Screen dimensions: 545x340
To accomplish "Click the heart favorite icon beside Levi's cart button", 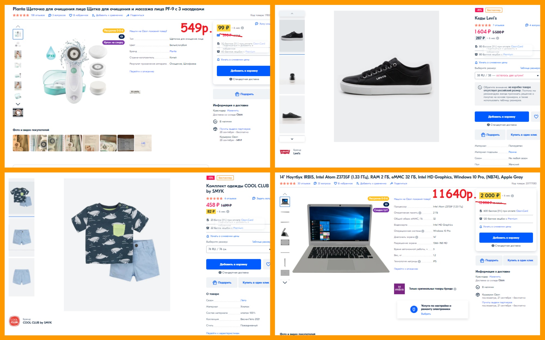I will coord(536,117).
